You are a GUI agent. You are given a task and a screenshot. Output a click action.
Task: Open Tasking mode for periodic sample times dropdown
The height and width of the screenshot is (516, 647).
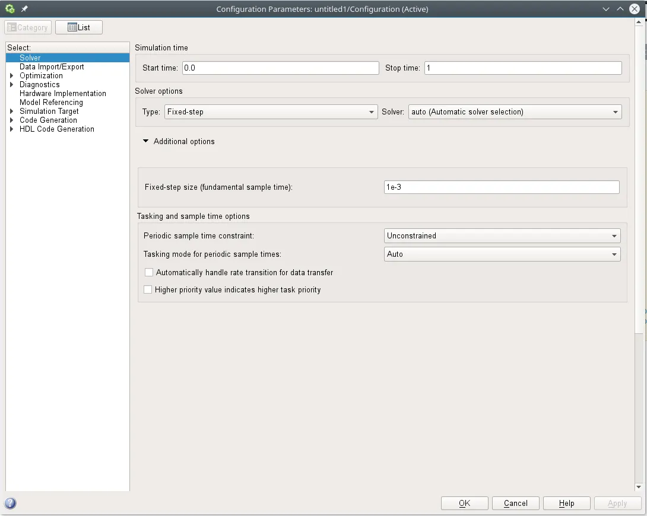pos(502,254)
